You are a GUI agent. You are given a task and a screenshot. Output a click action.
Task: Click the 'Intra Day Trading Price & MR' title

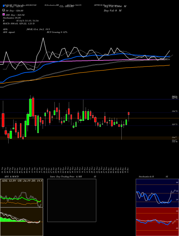click(x=66, y=177)
